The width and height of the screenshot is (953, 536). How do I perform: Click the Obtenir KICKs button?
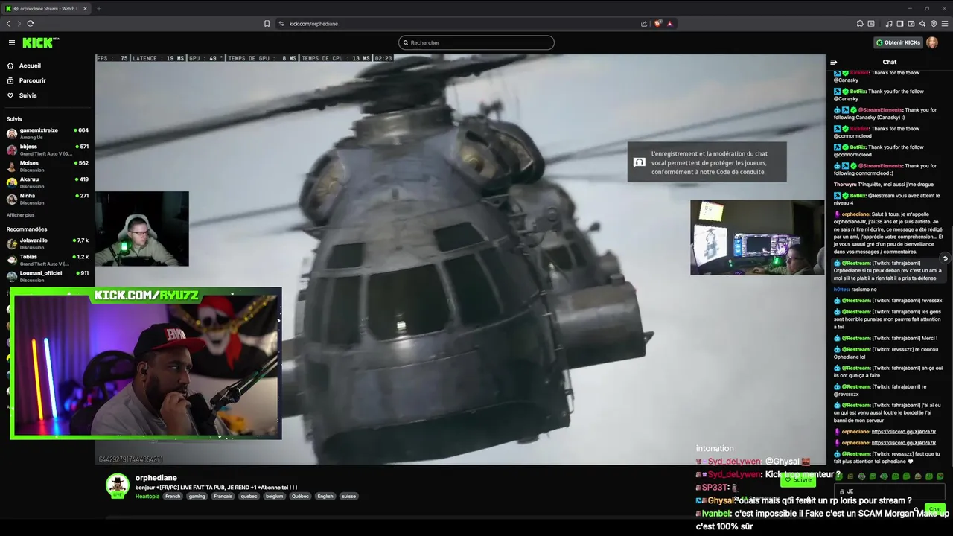[898, 42]
